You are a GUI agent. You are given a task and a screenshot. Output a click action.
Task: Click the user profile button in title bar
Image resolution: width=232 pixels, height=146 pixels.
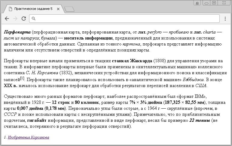pos(197,3)
